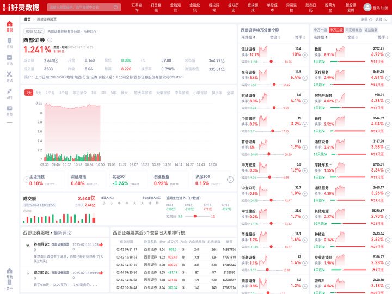The image size is (392, 294).
Task: Click the 刷新 refresh icon
Action: click(x=371, y=20)
